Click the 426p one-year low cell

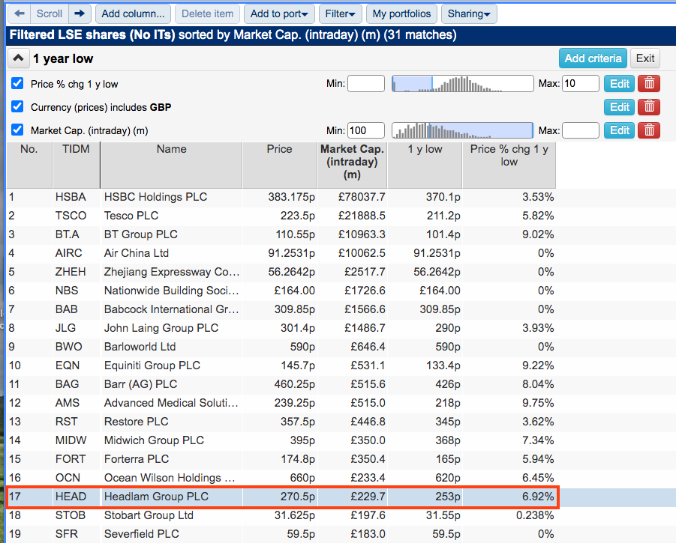(x=425, y=384)
